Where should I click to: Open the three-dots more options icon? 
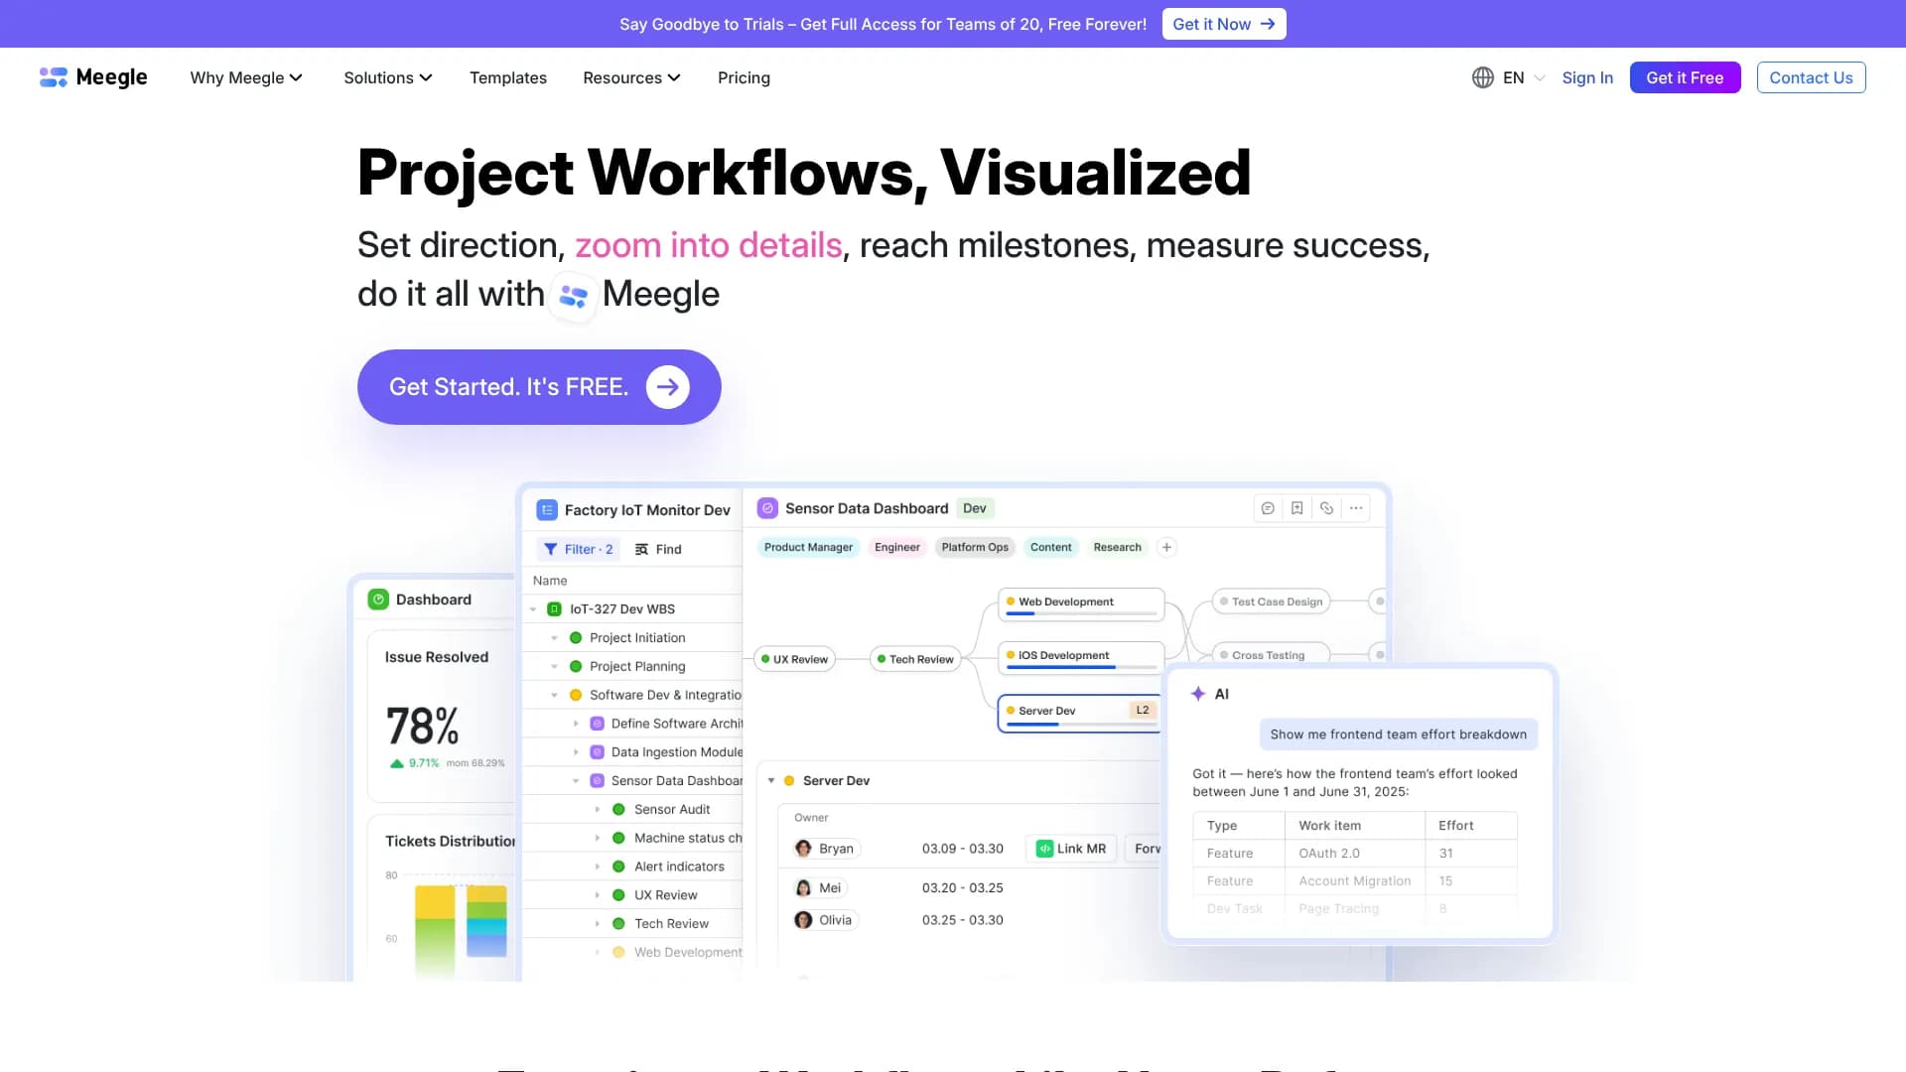click(x=1356, y=508)
